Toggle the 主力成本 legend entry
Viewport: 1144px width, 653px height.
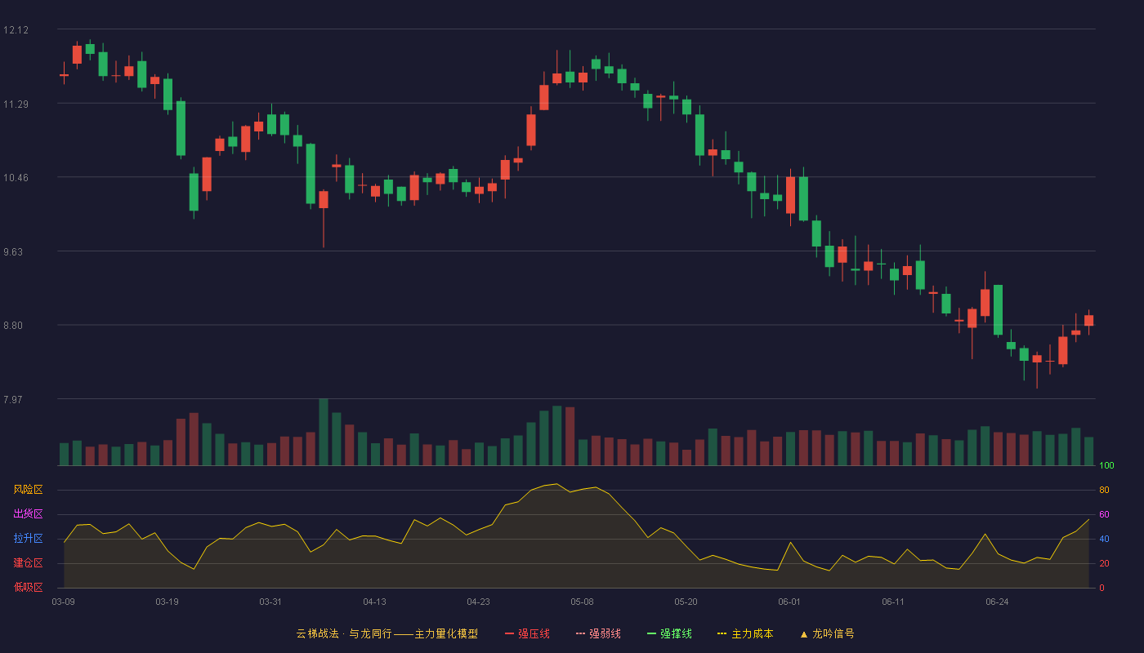coord(745,633)
